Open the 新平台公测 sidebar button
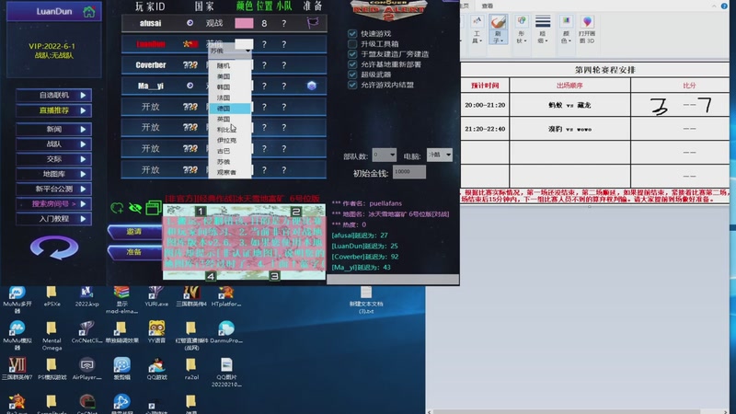Viewport: 736px width, 414px height. tap(54, 190)
